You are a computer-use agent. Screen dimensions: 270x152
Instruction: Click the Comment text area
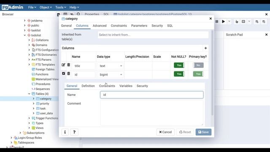coord(151,113)
